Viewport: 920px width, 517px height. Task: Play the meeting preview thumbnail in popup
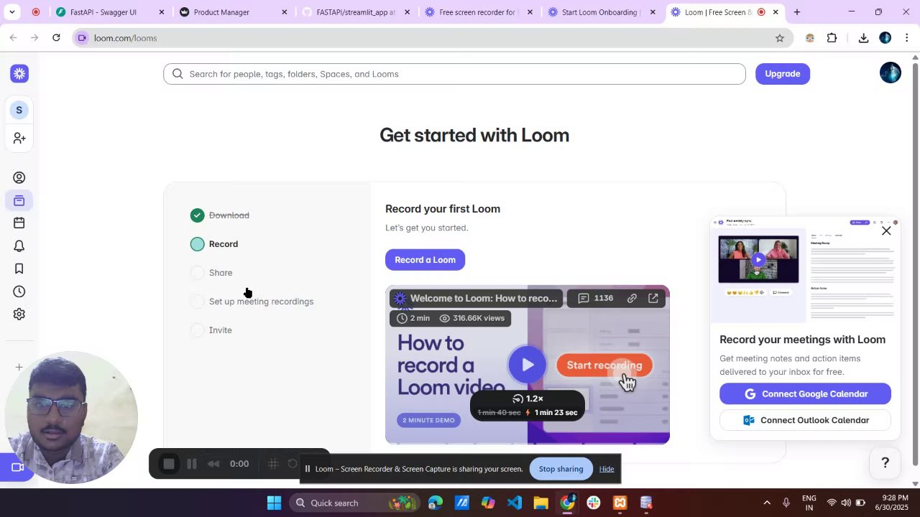coord(758,259)
